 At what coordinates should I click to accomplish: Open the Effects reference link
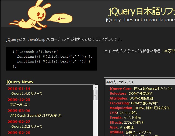point(116,123)
